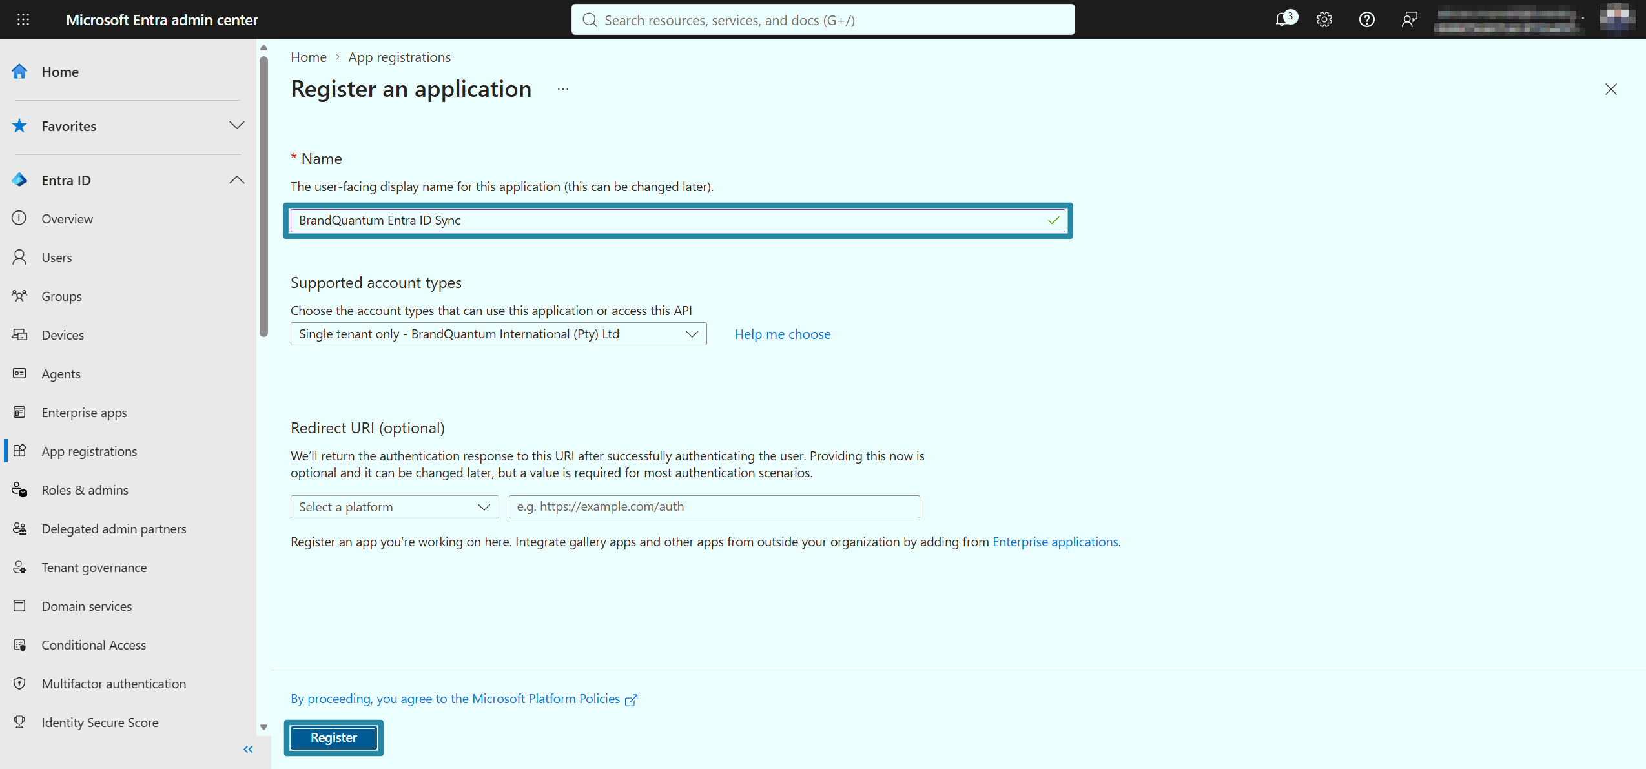Collapse the sidebar with double-chevron icon

(x=248, y=749)
